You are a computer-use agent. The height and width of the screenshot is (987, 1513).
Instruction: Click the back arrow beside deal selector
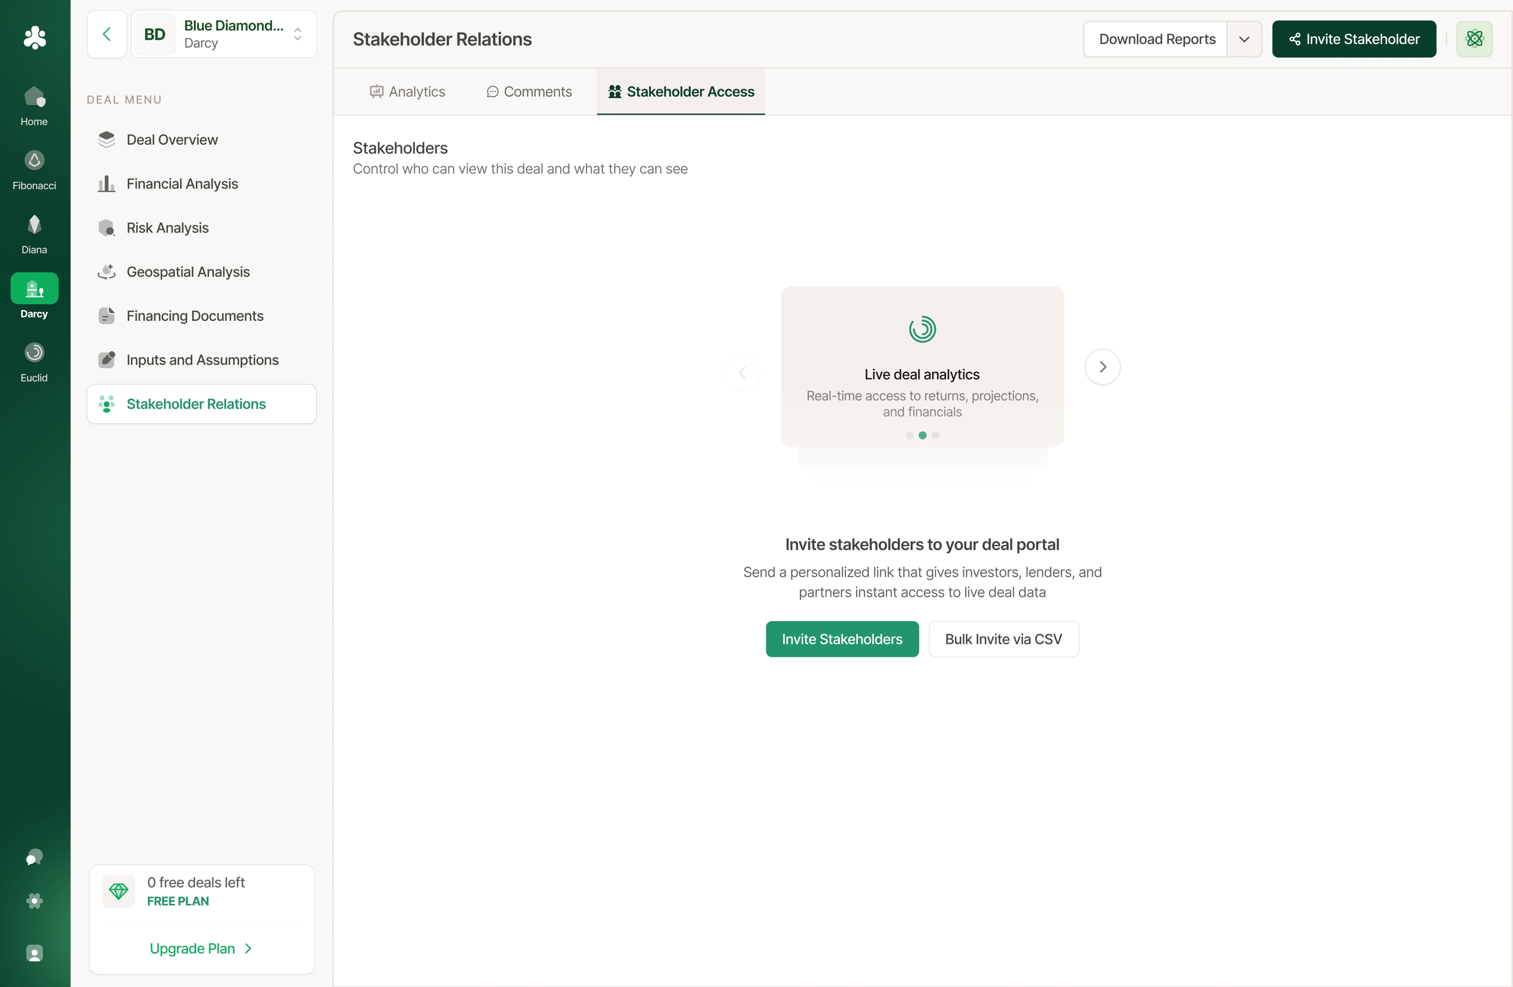pos(107,34)
